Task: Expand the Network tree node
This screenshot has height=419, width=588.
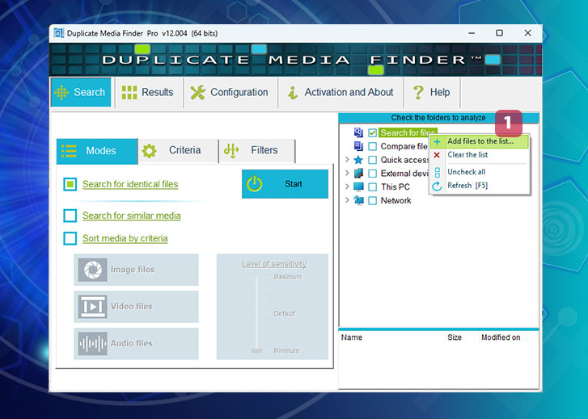Action: pyautogui.click(x=347, y=200)
